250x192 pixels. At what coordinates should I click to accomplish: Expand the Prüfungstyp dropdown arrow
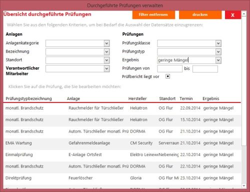218,52
